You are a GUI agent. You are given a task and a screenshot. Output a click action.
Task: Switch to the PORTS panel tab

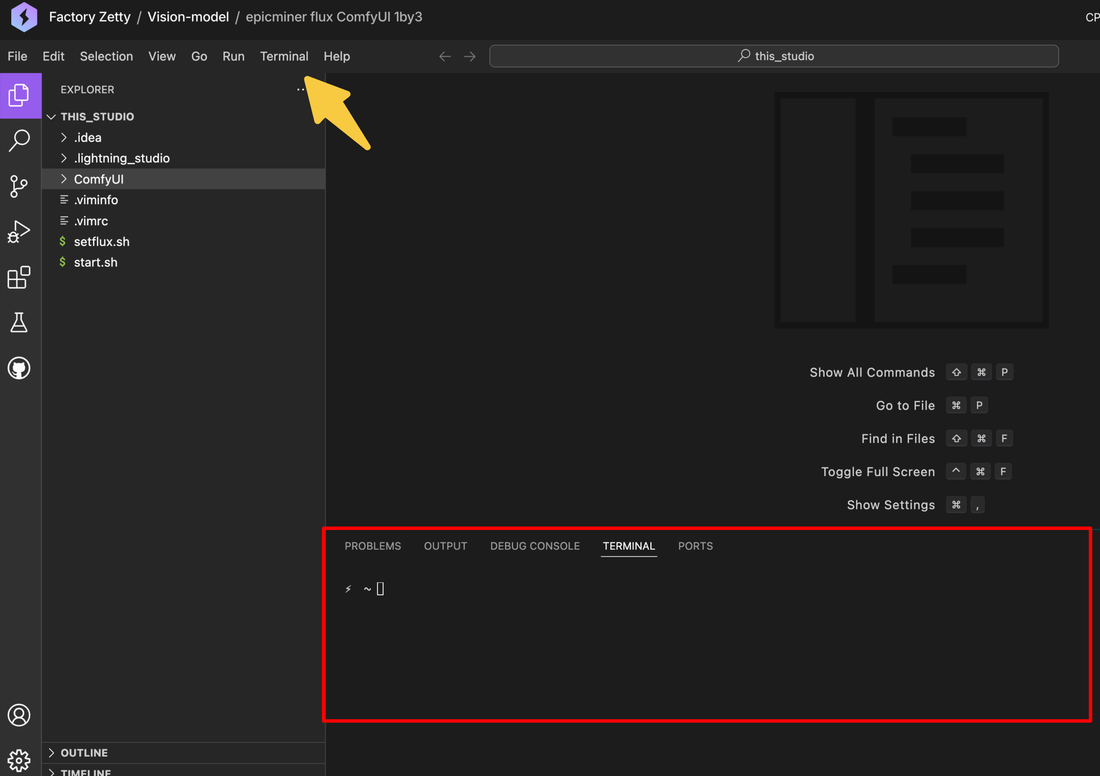point(695,546)
